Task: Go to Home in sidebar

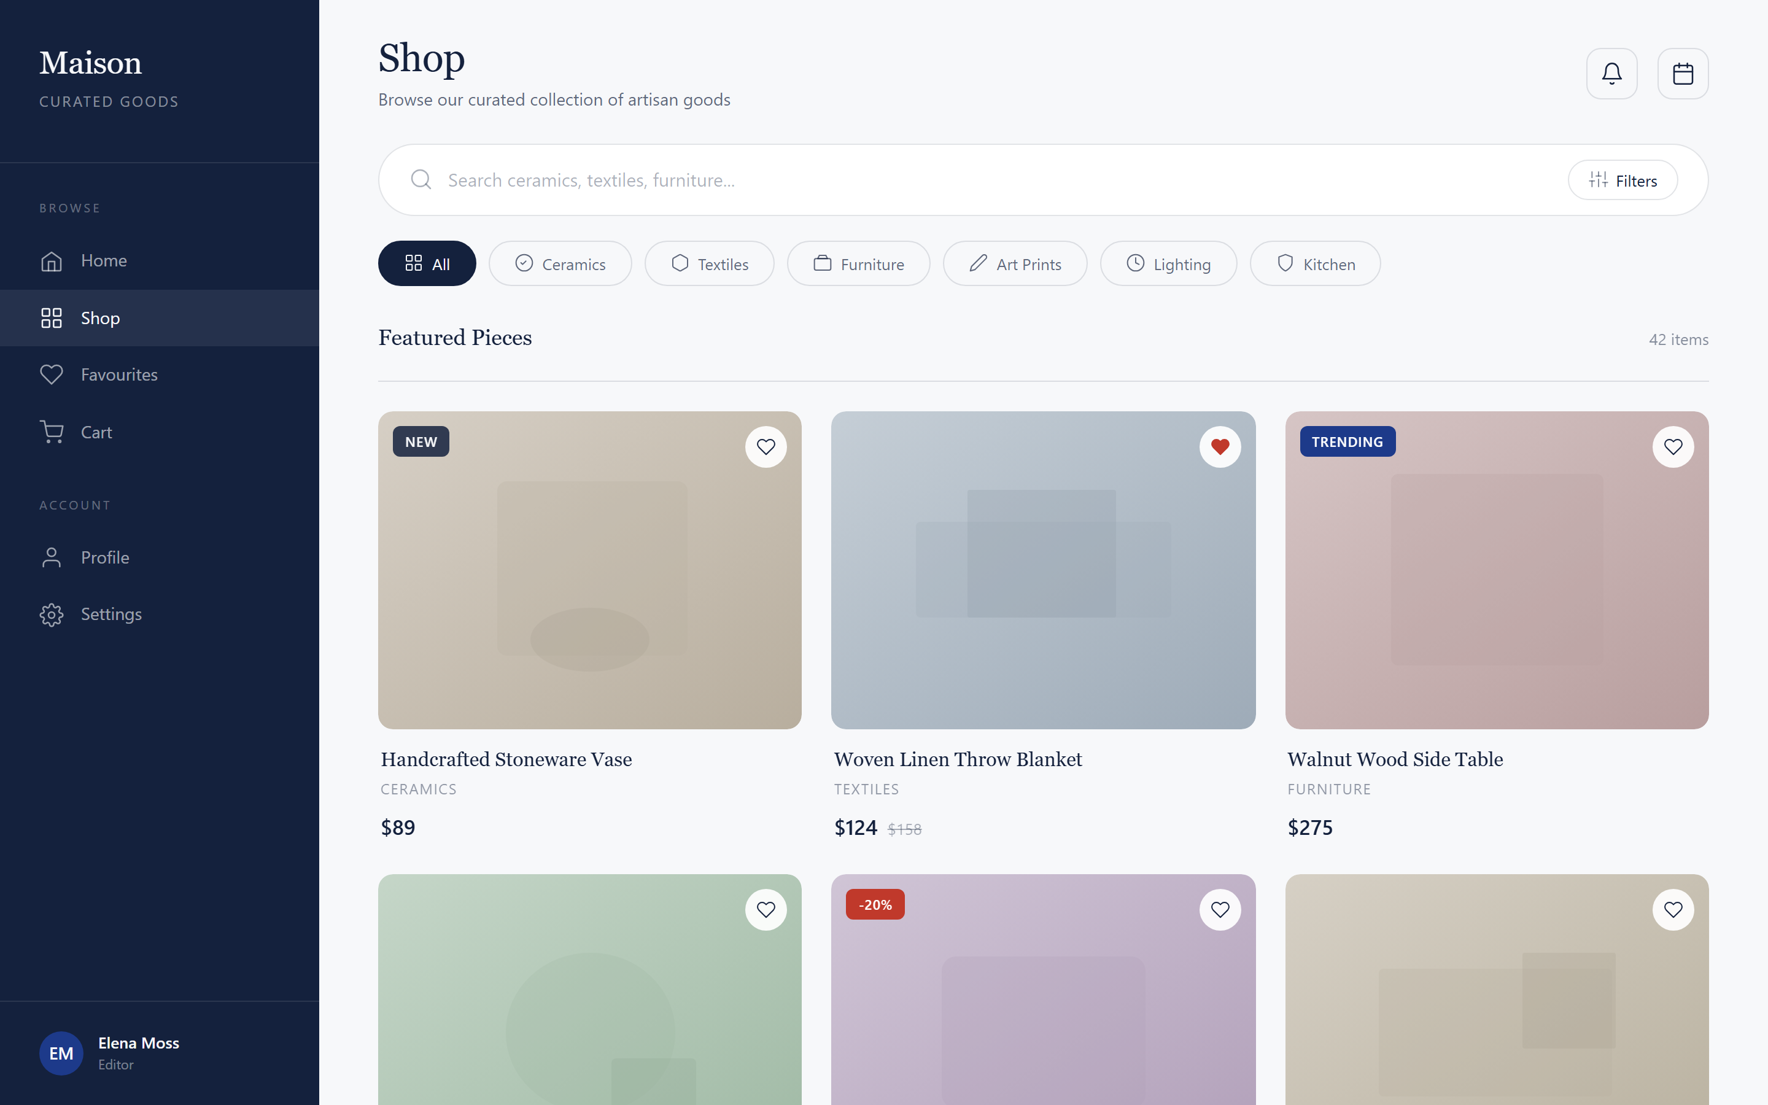Action: [x=159, y=261]
